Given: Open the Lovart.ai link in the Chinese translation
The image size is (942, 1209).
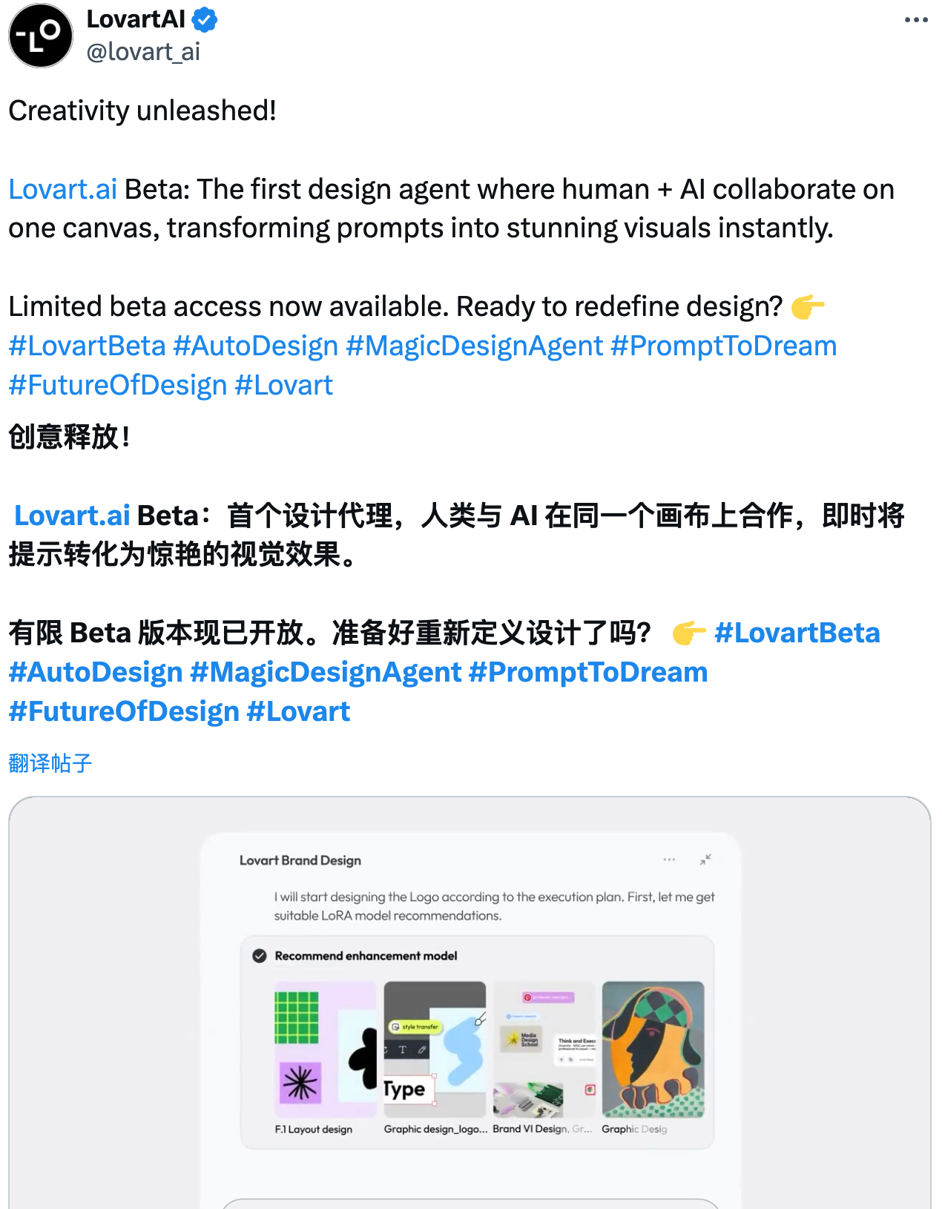Looking at the screenshot, I should pyautogui.click(x=72, y=515).
